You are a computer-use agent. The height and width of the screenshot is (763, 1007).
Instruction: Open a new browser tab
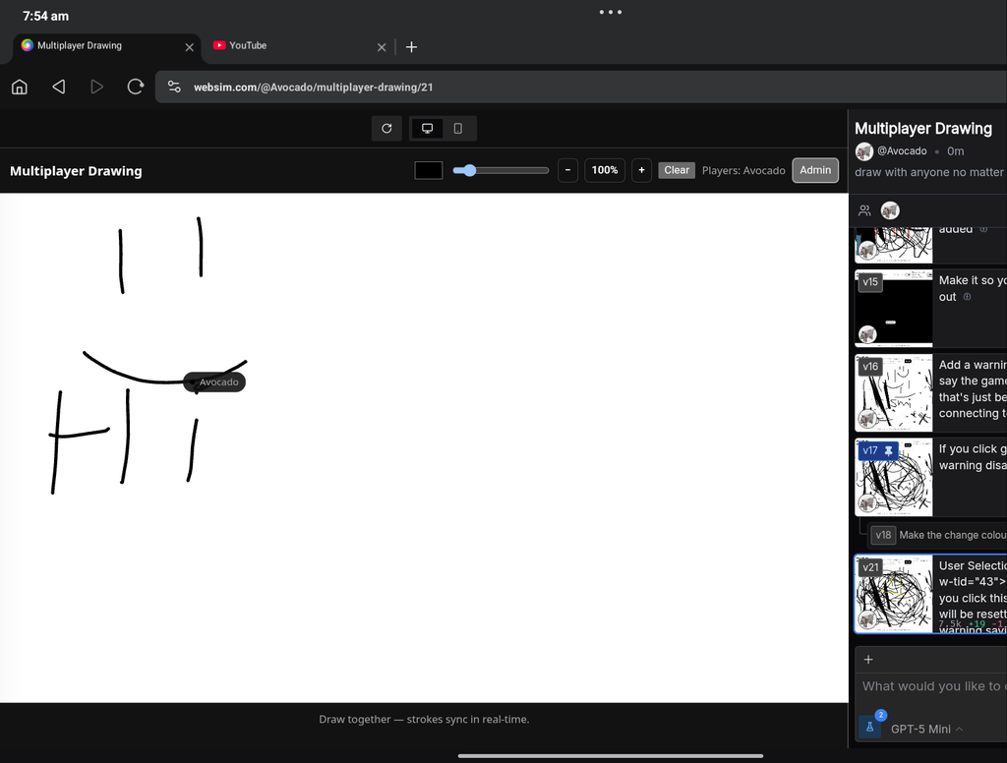[411, 46]
